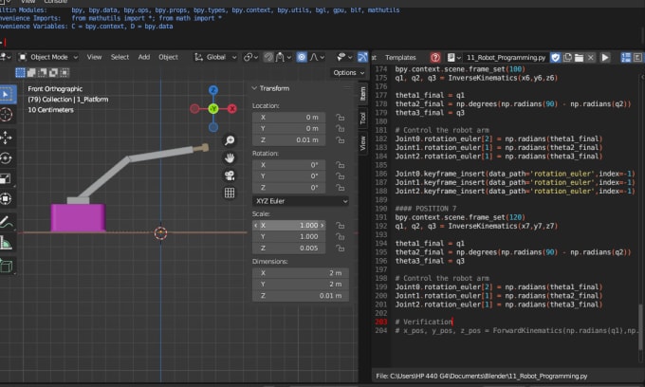Select the Annotate tool
The image size is (645, 387).
click(x=7, y=223)
